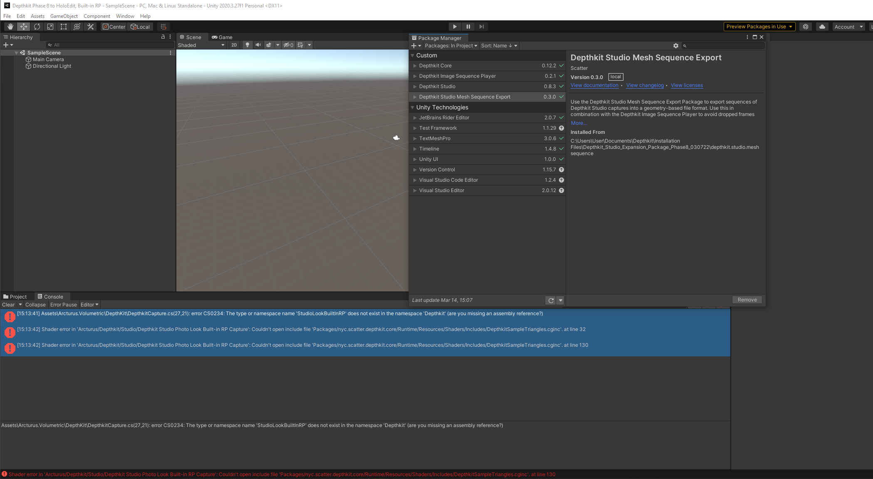Open custom editor tools icon
The height and width of the screenshot is (479, 873).
click(90, 27)
